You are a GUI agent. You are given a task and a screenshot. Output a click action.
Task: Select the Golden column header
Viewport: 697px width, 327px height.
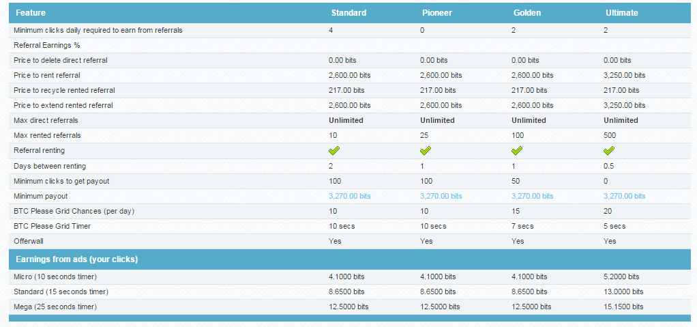tap(527, 13)
